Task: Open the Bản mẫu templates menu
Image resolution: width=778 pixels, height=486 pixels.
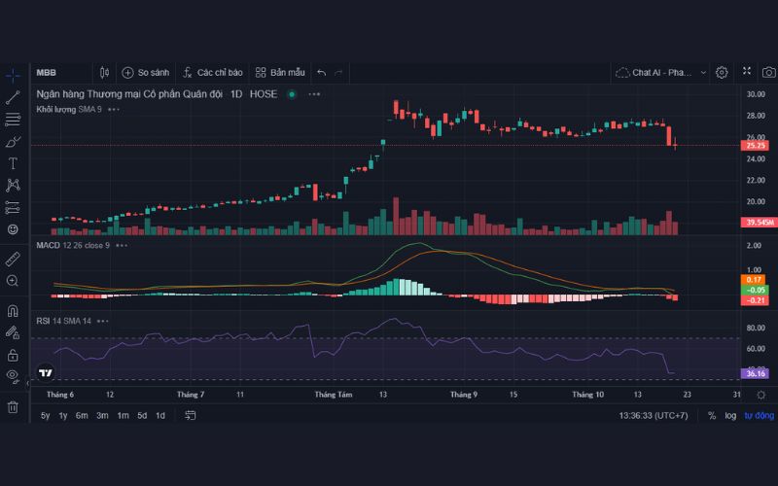Action: [x=280, y=72]
